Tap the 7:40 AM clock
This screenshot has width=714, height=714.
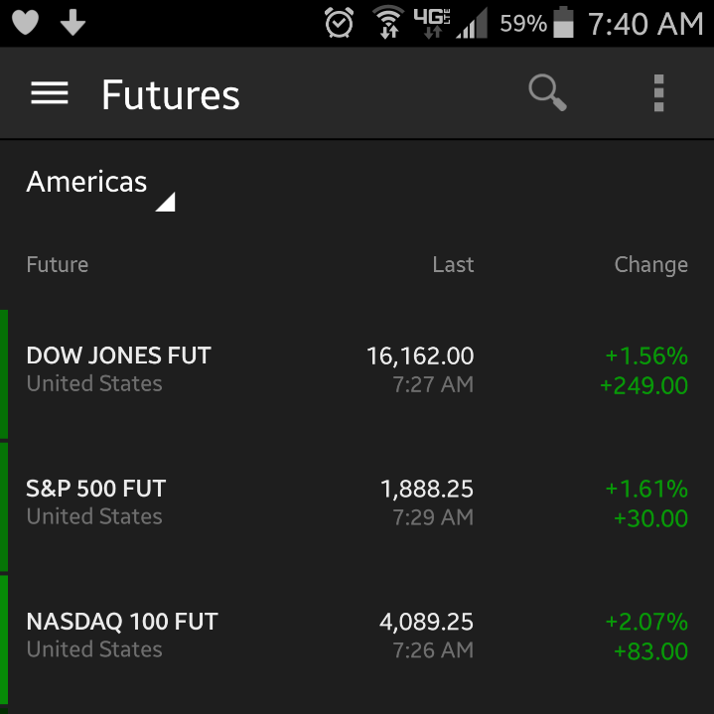pyautogui.click(x=645, y=23)
